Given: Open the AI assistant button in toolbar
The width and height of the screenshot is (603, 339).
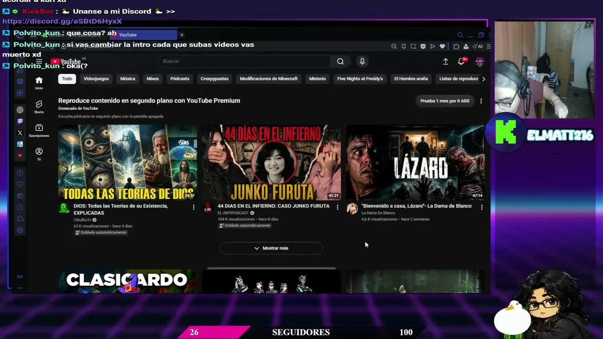Looking at the screenshot, I should coord(478,47).
